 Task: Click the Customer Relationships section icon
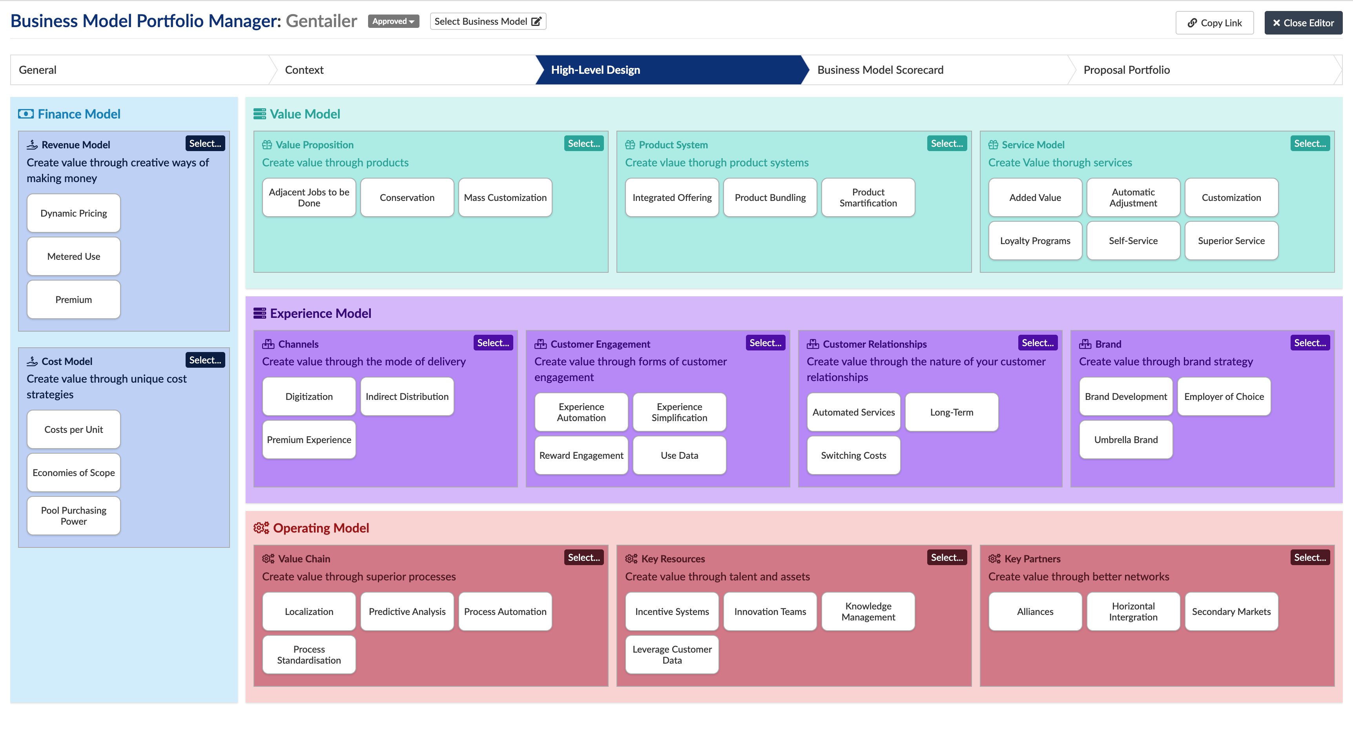(x=813, y=344)
